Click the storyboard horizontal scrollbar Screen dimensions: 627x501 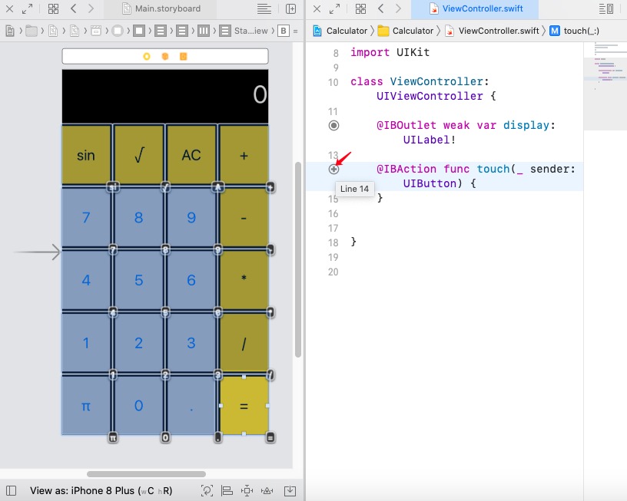[x=146, y=474]
